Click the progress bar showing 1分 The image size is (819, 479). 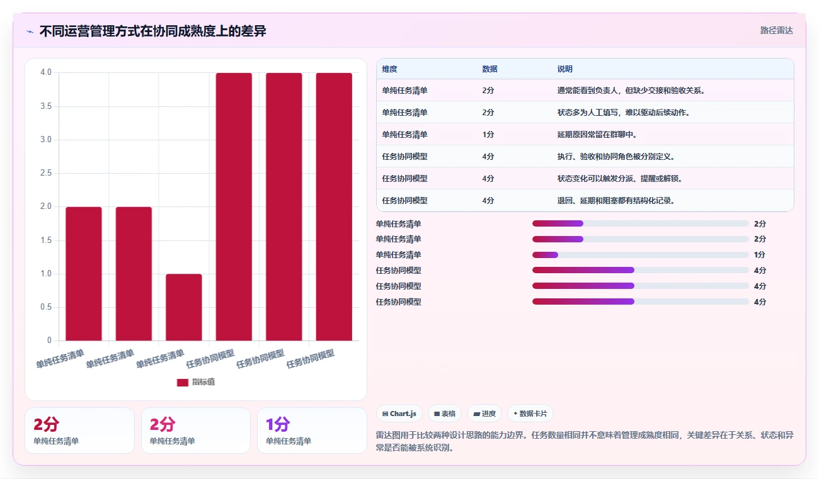641,255
